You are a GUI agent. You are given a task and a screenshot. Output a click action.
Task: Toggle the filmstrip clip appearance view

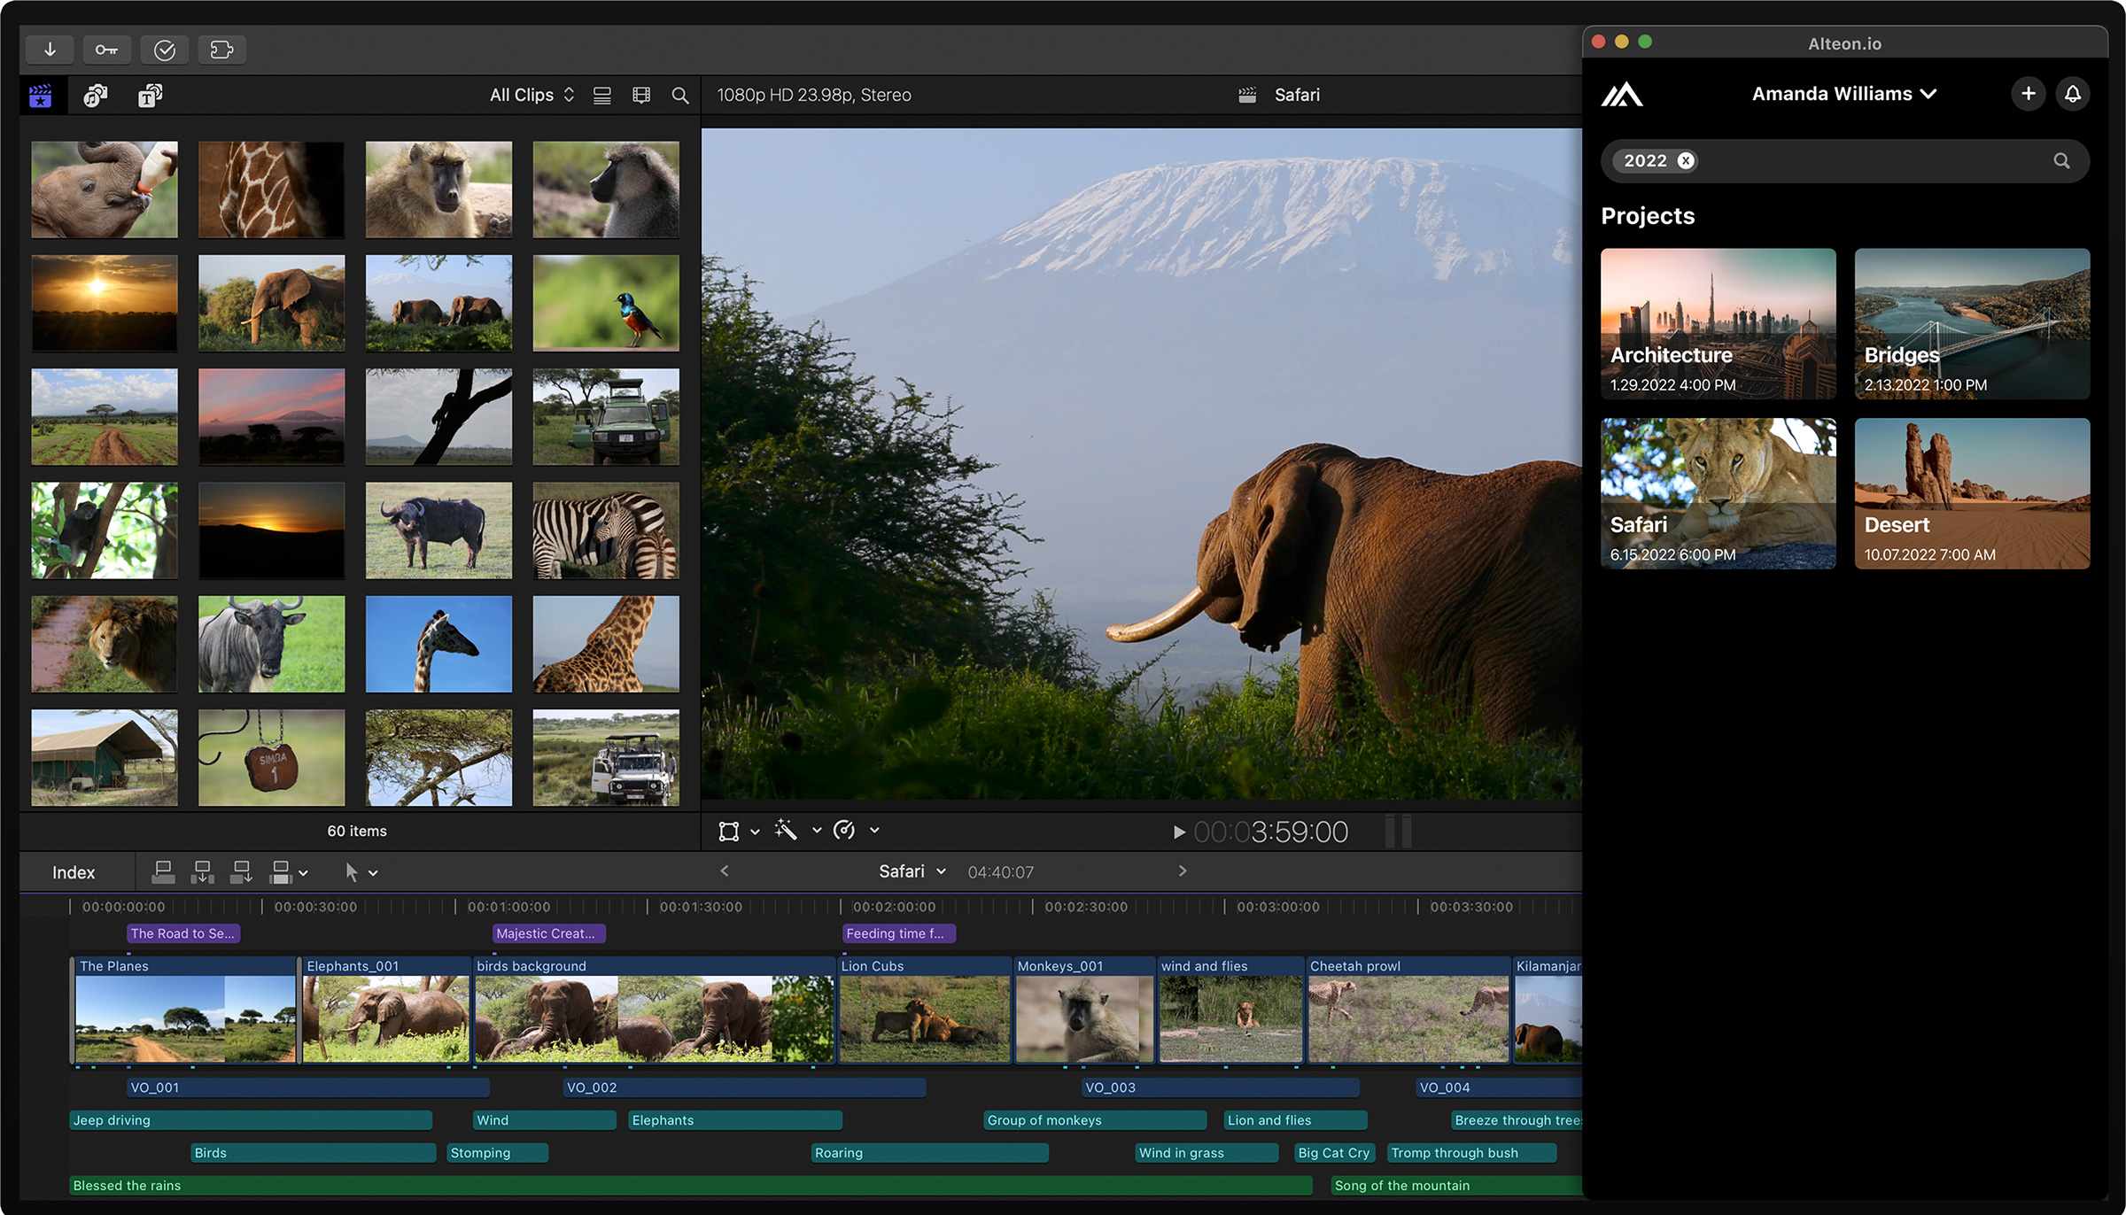click(641, 96)
